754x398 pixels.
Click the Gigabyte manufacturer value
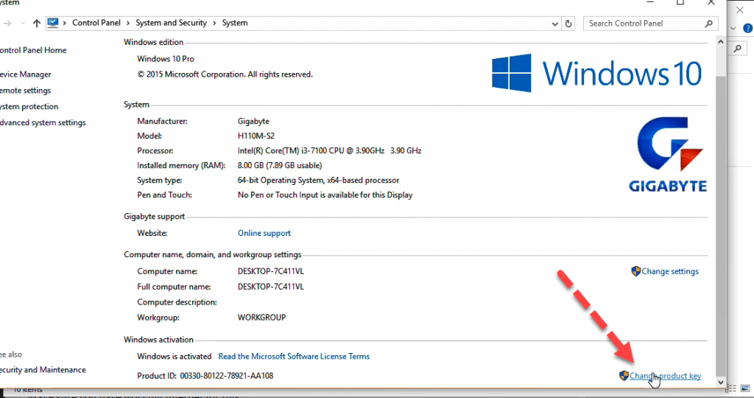point(253,122)
